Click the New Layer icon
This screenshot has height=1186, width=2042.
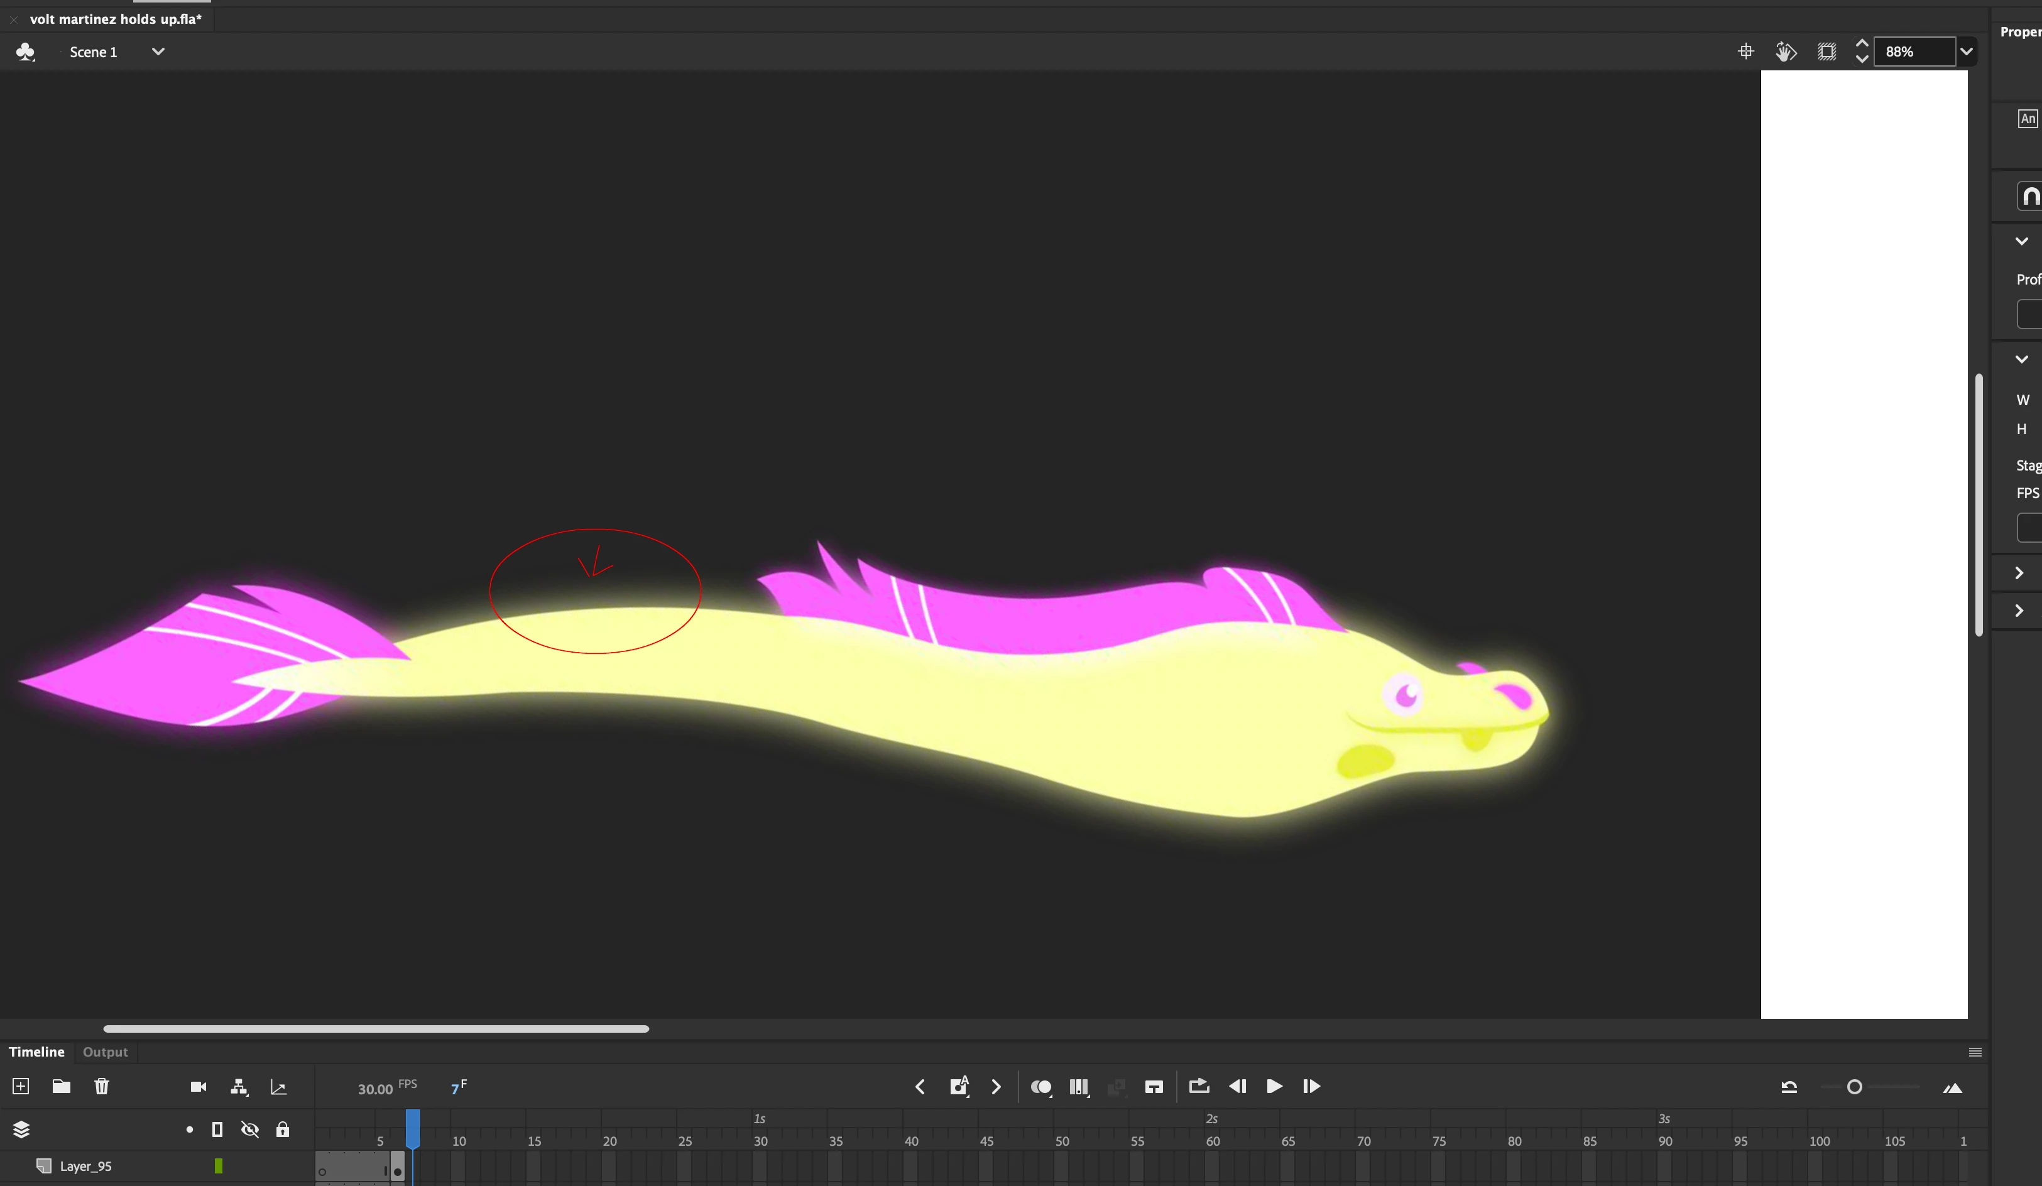(x=21, y=1086)
